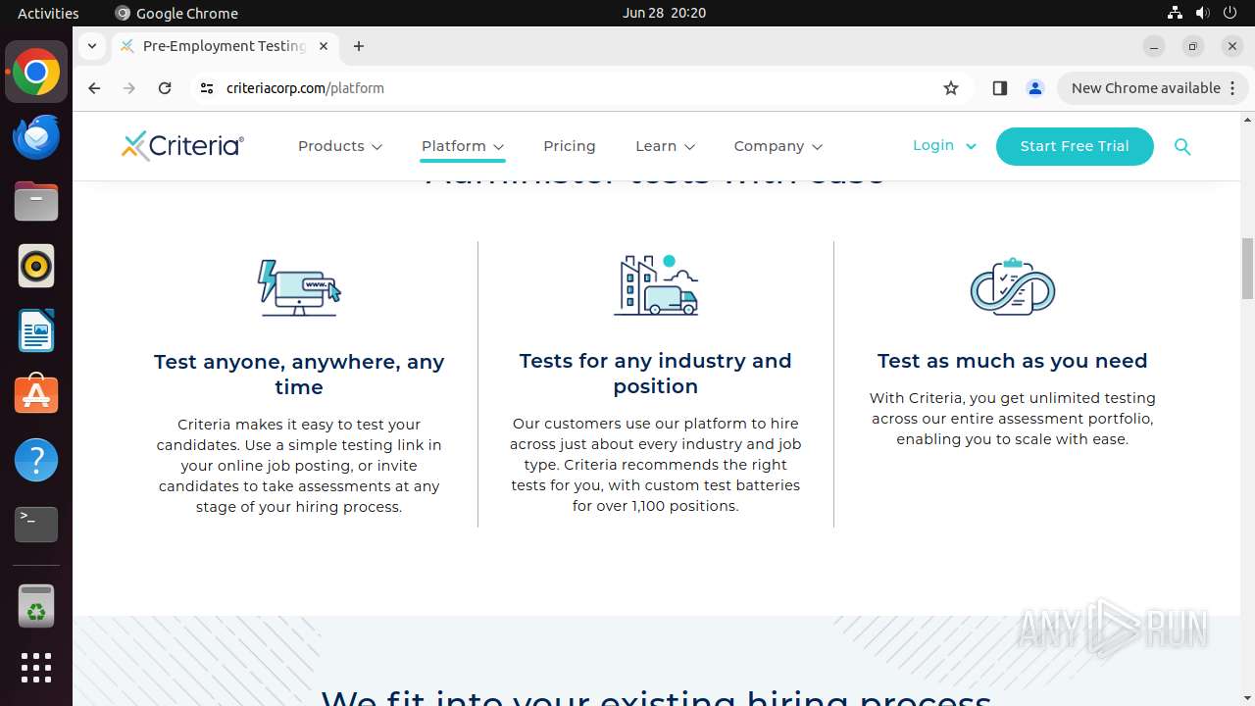Open the Google Chrome app menu in top bar
The width and height of the screenshot is (1255, 706).
pyautogui.click(x=176, y=13)
